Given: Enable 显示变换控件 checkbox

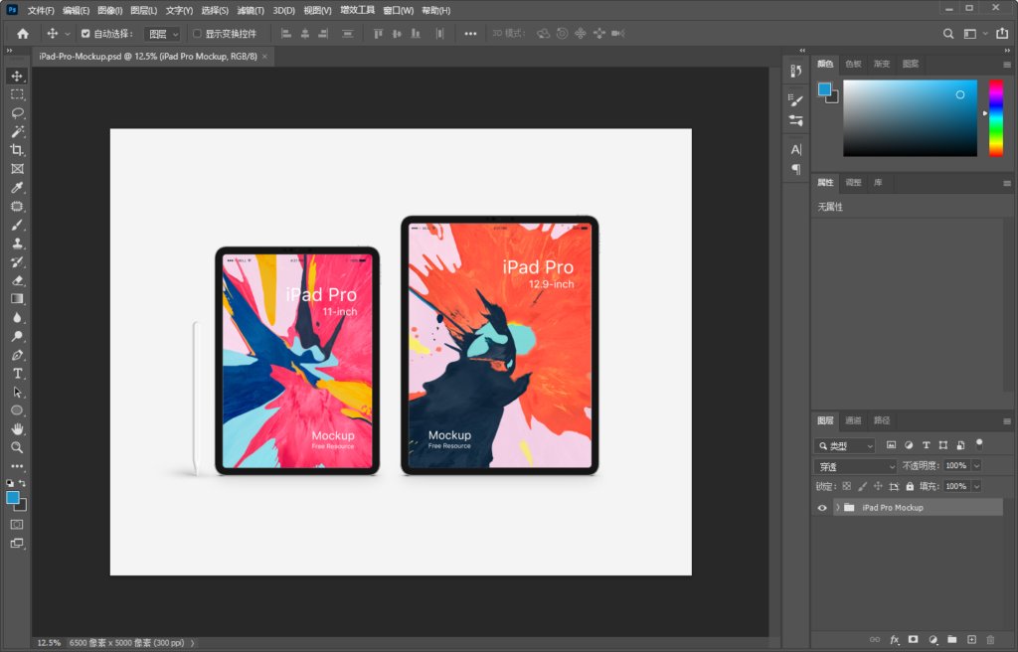Looking at the screenshot, I should [x=197, y=34].
